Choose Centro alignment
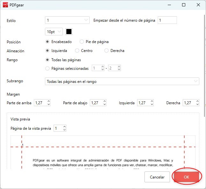The image size is (206, 189). pyautogui.click(x=77, y=51)
